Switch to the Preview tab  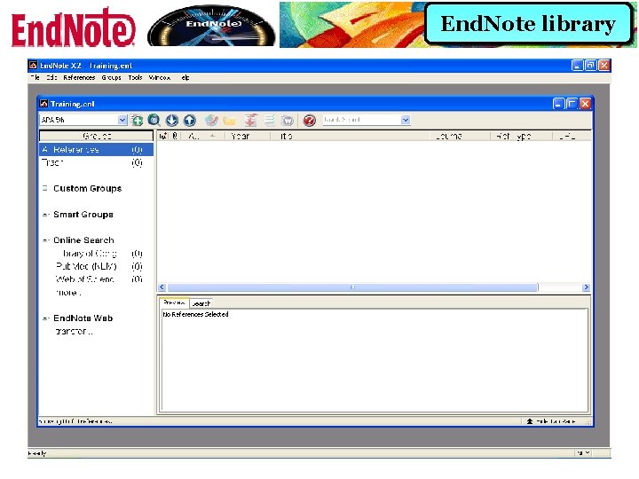(174, 302)
